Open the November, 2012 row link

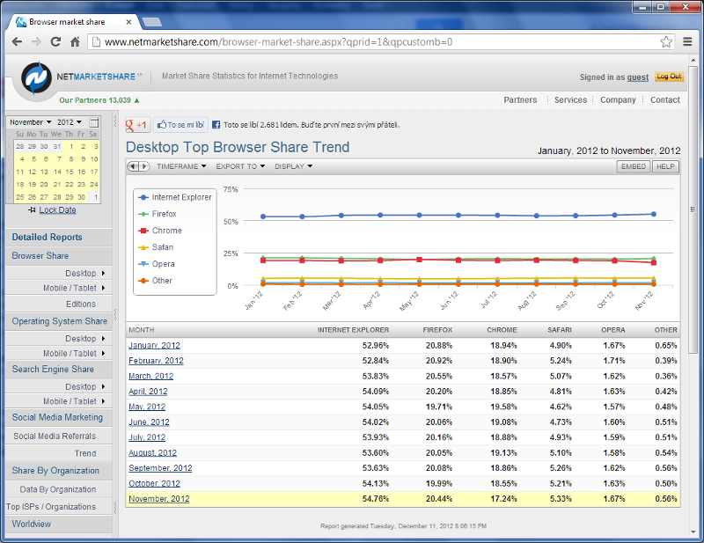159,499
